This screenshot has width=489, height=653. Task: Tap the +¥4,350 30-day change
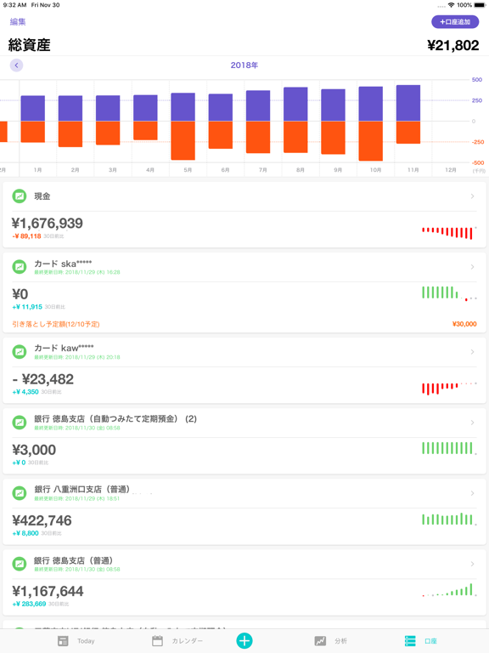coord(25,392)
